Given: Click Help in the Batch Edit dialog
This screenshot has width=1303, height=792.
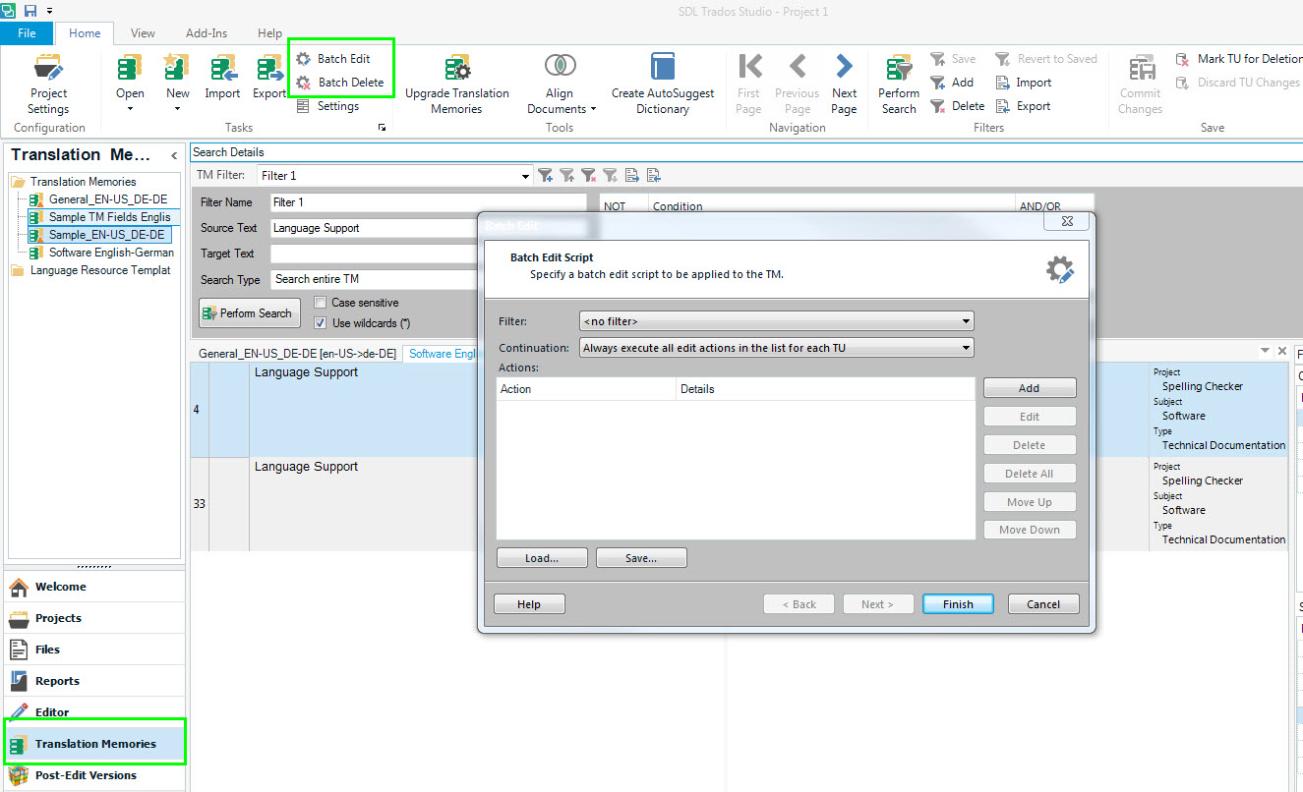Looking at the screenshot, I should pos(529,604).
